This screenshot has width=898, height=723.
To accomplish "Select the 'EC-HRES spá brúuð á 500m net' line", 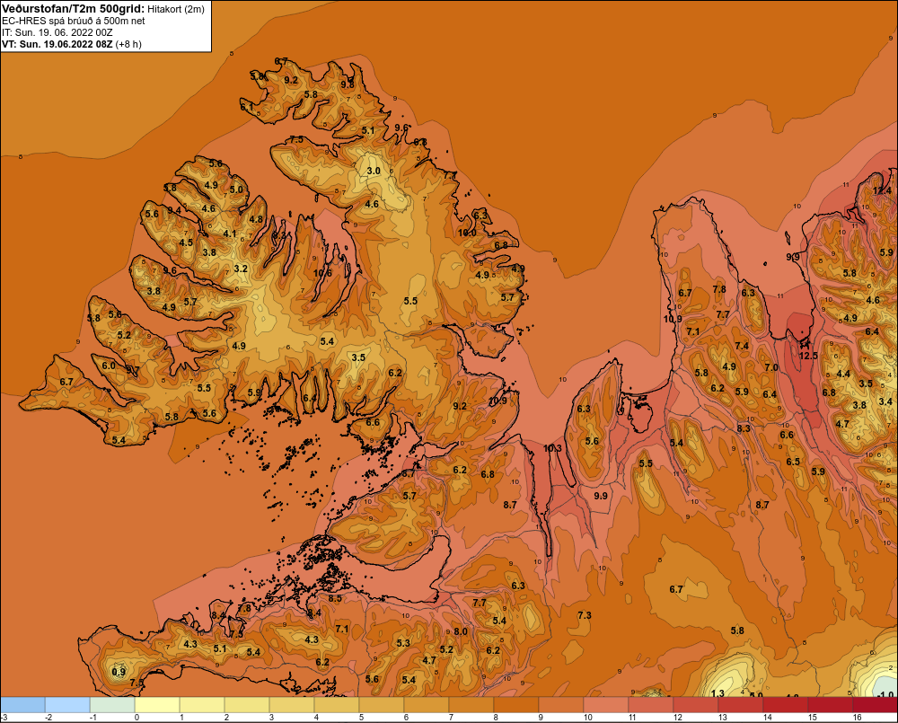I will (74, 21).
